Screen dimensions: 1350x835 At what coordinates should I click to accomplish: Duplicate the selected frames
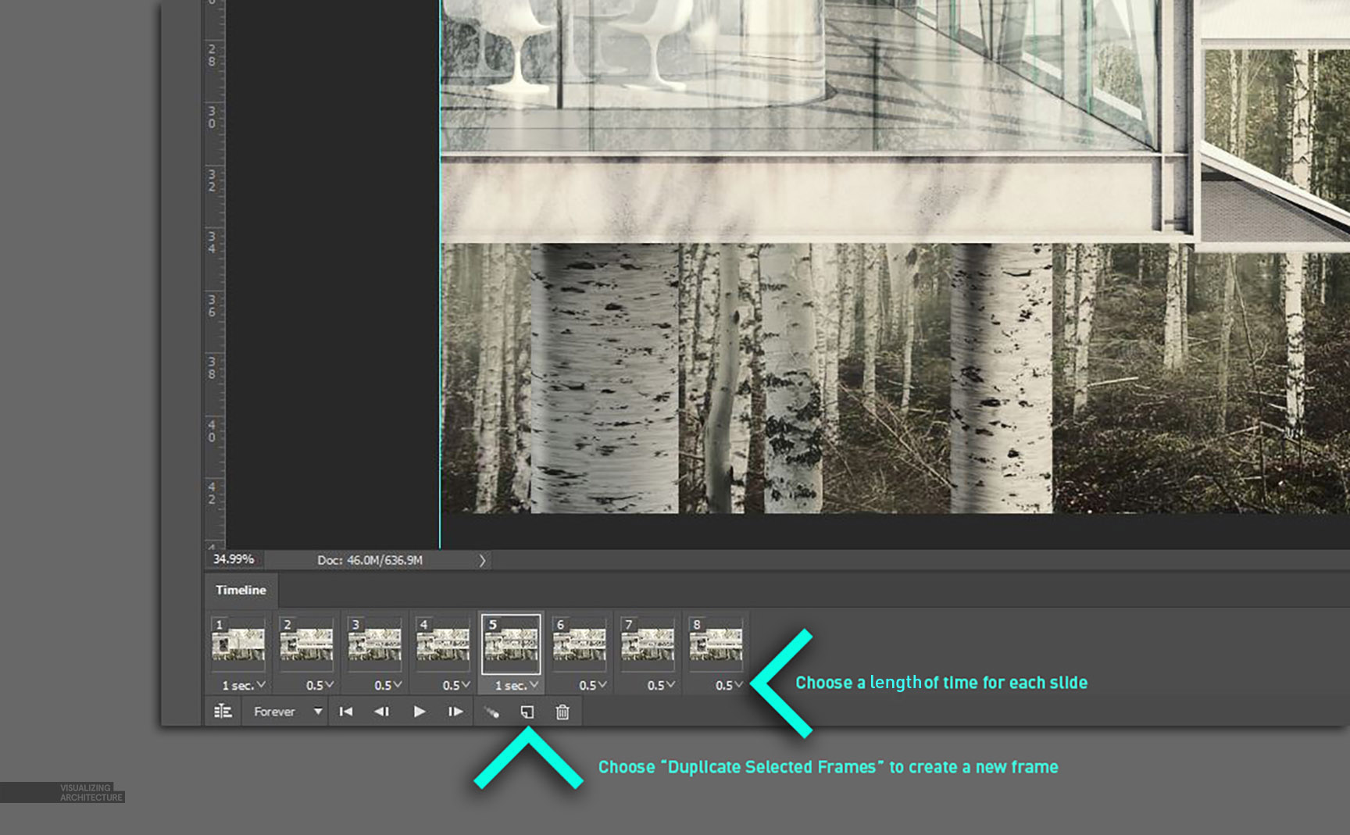(527, 712)
